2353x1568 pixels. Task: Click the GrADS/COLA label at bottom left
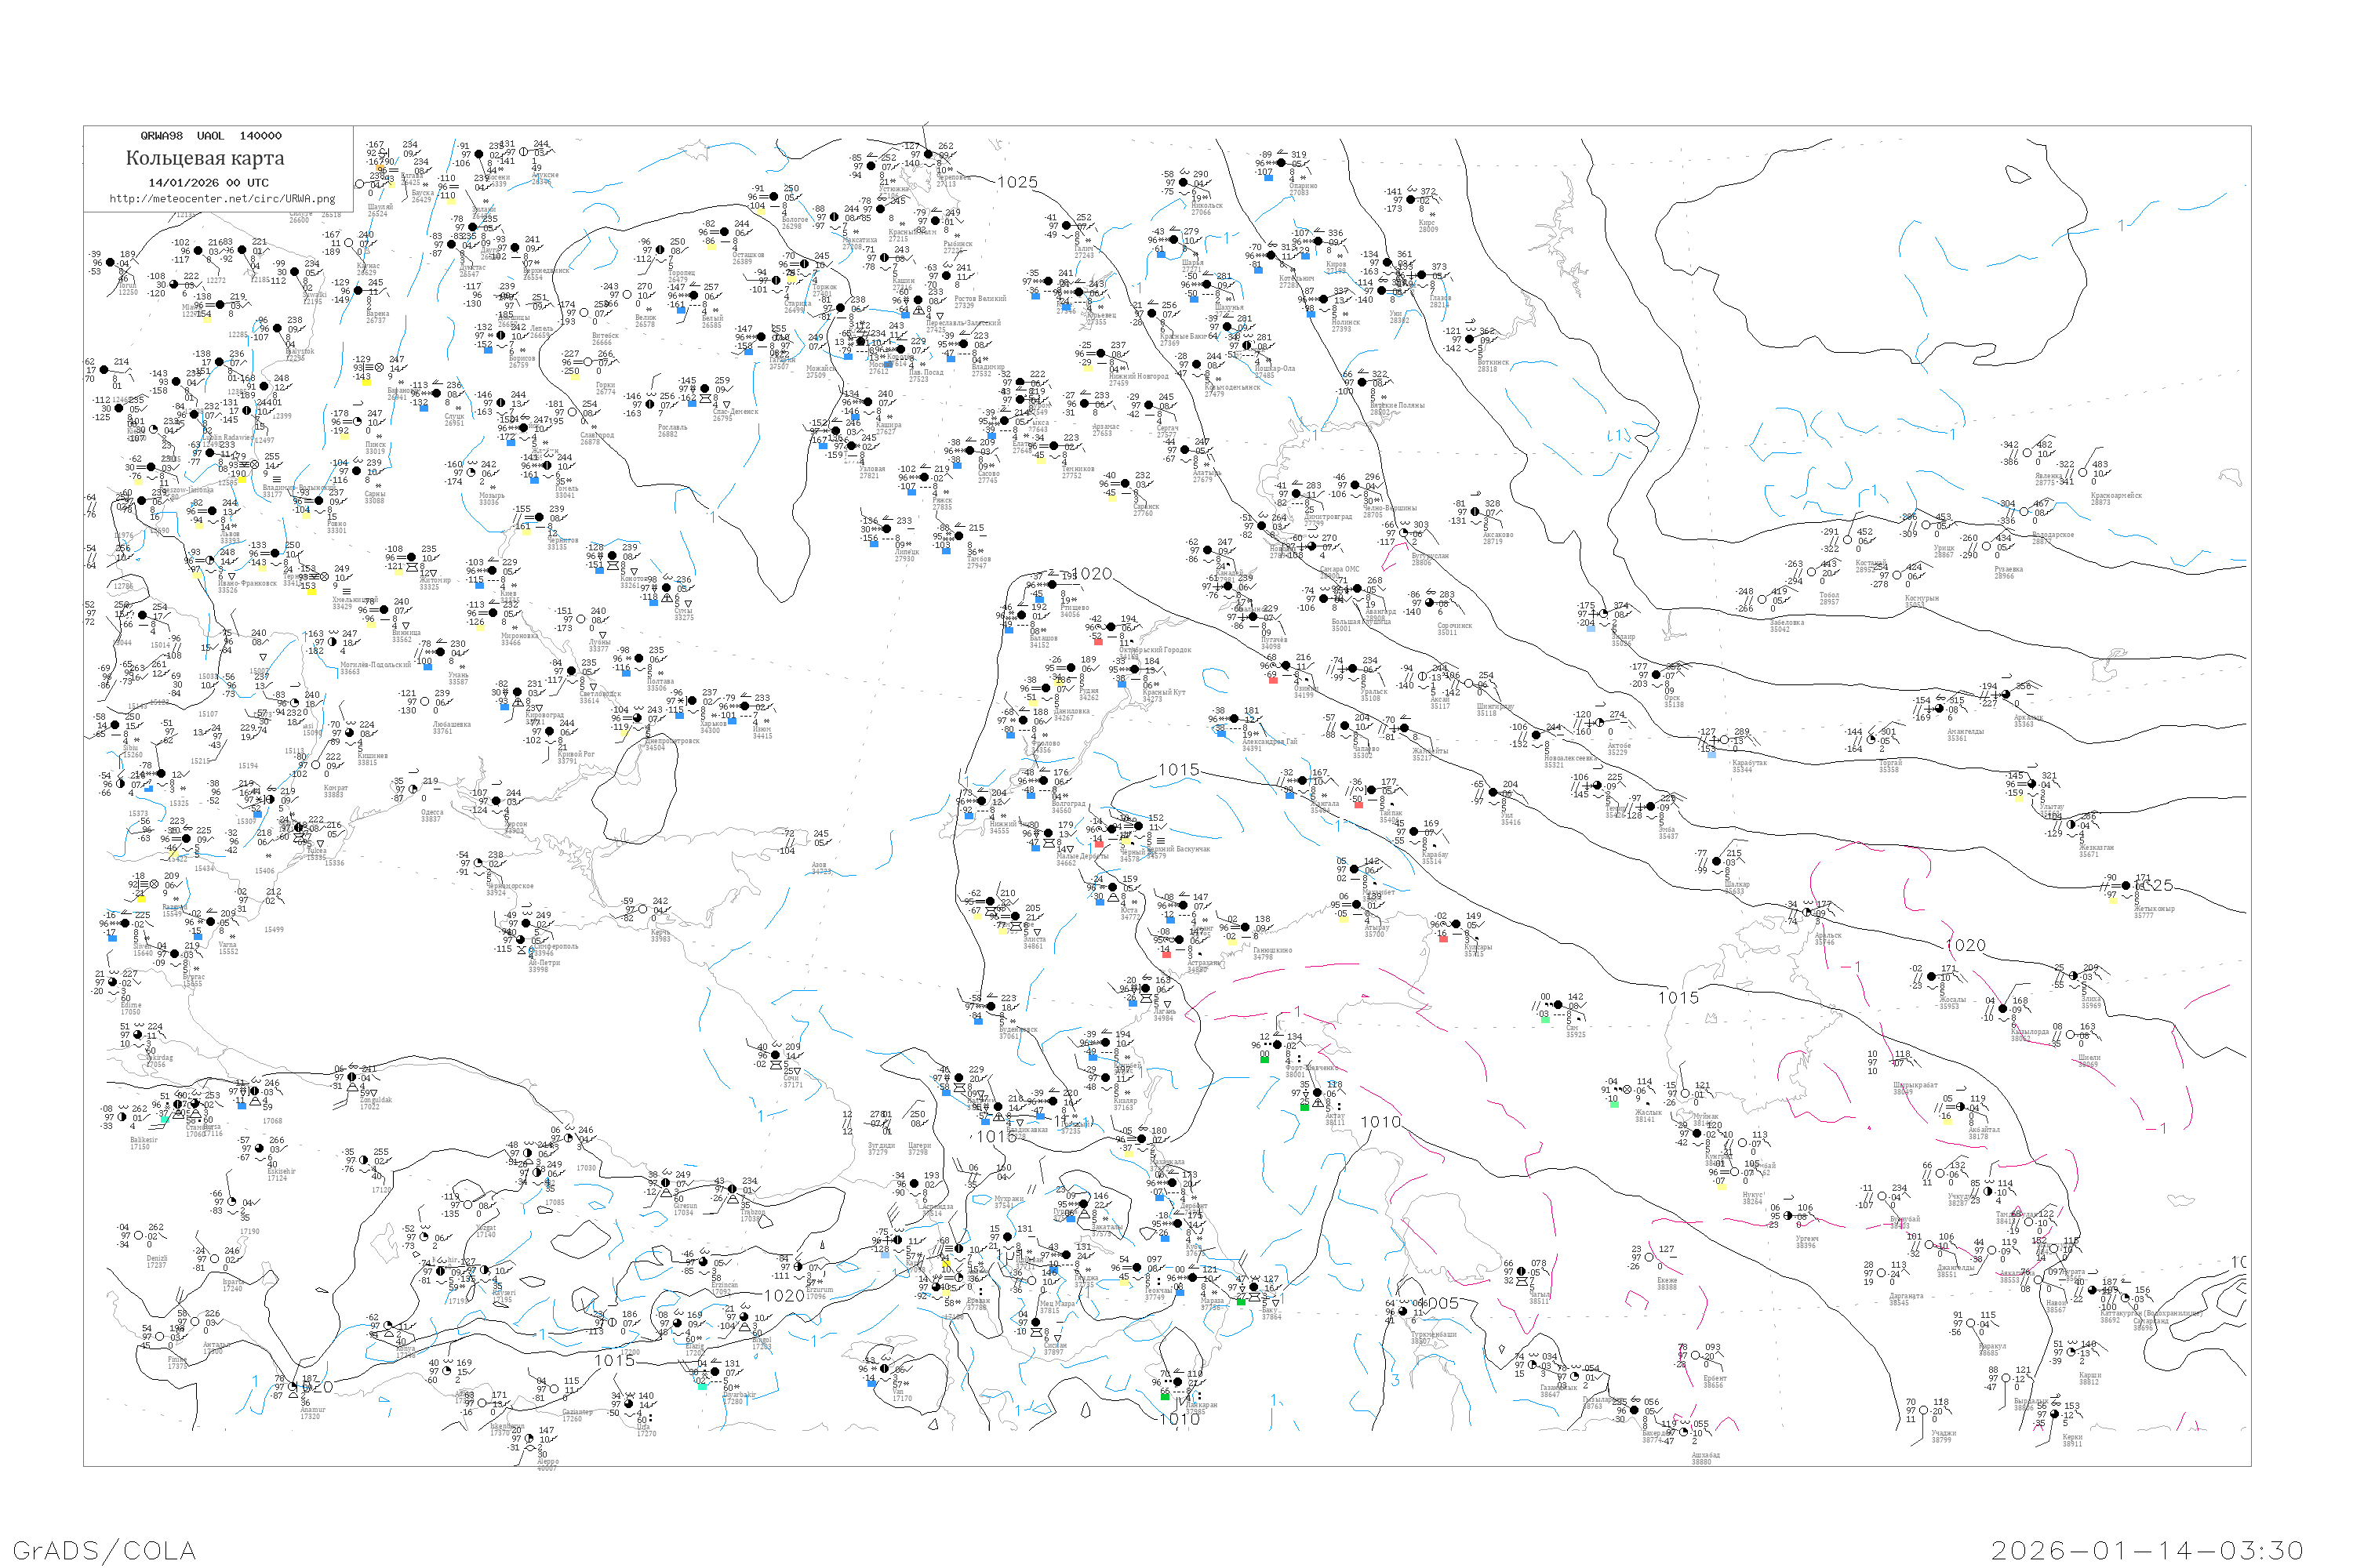104,1550
